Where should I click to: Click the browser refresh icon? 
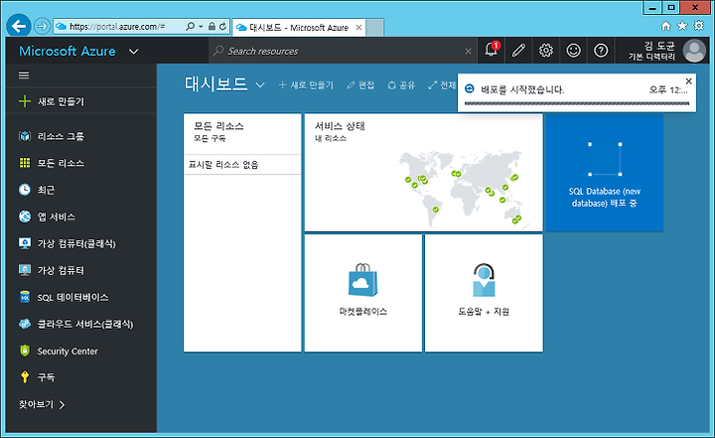[222, 27]
